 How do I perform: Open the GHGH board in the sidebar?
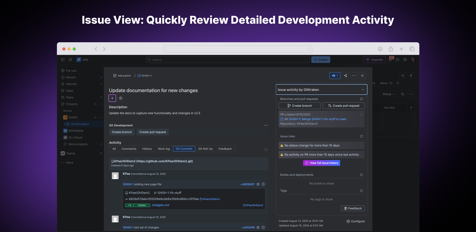pyautogui.click(x=80, y=124)
